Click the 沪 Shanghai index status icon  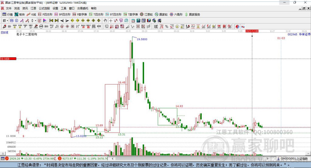[7, 159]
